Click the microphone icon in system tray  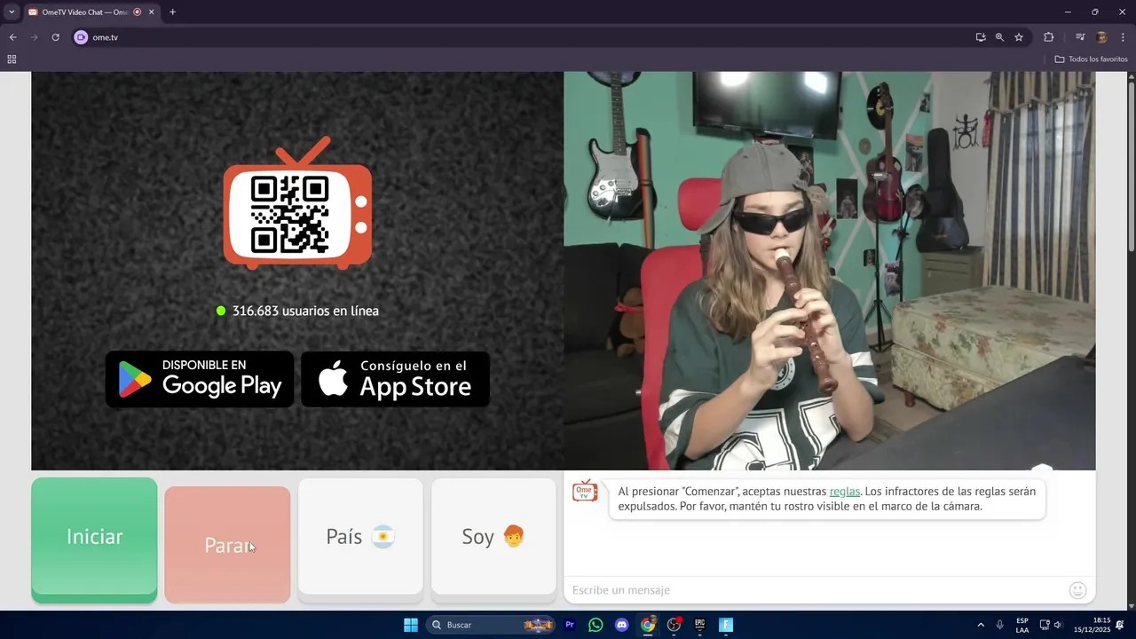click(1000, 625)
